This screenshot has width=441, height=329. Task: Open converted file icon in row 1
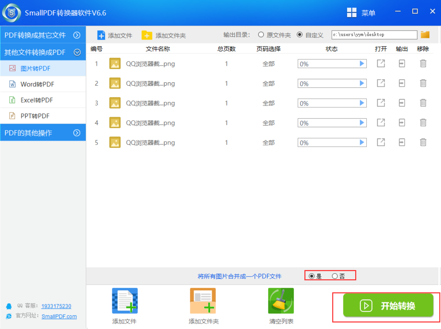point(381,63)
